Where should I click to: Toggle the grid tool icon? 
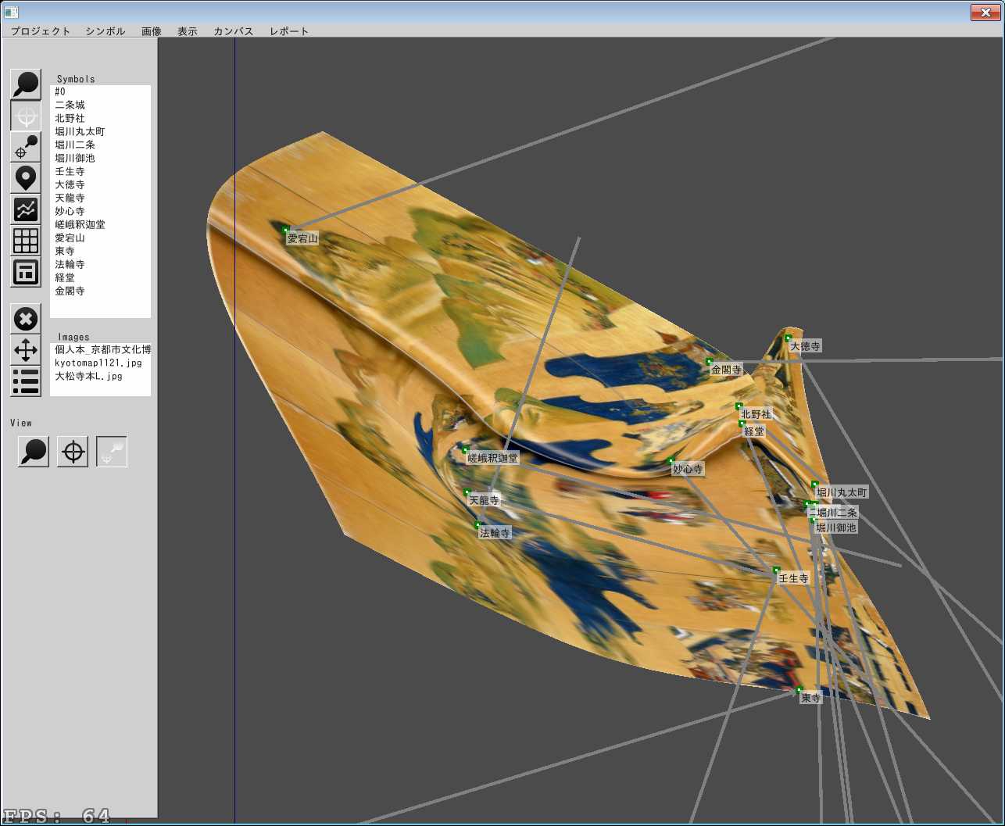(x=26, y=241)
